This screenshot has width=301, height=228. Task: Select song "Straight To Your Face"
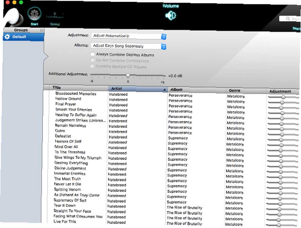[72, 211]
